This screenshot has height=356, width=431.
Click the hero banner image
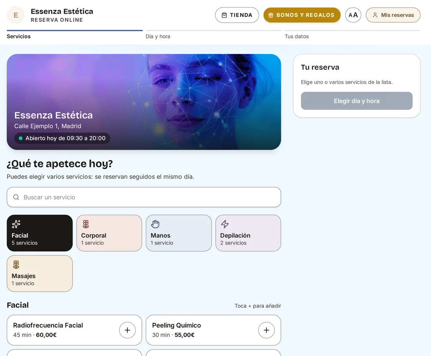point(144,102)
